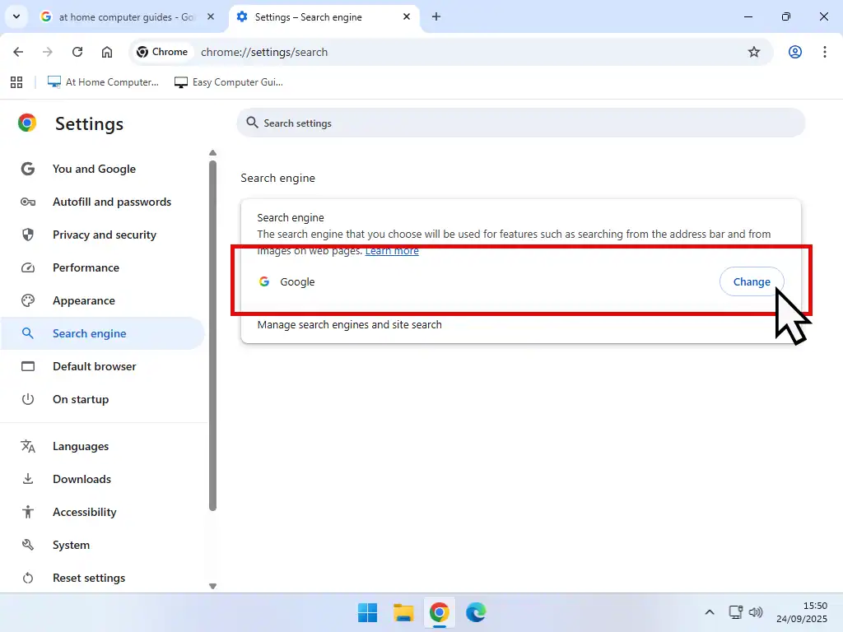The width and height of the screenshot is (843, 632).
Task: Bookmark this page with the star icon
Action: click(754, 52)
